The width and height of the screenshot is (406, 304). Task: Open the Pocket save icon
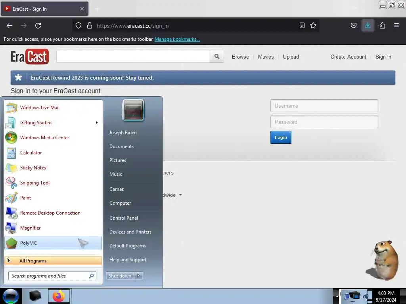pos(353,25)
